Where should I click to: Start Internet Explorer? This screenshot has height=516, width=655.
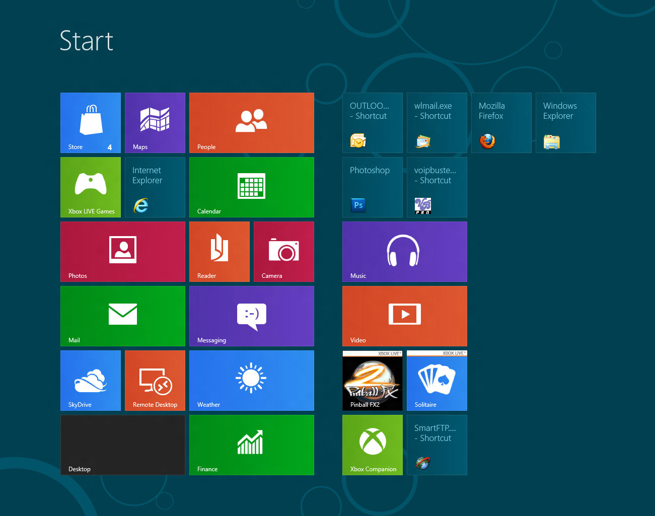(x=155, y=187)
